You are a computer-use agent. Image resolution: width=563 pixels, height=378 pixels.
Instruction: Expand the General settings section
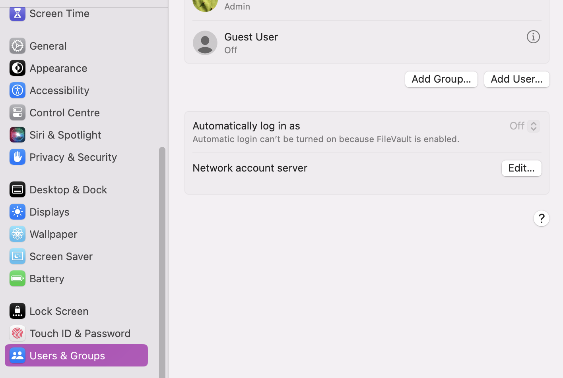17,46
